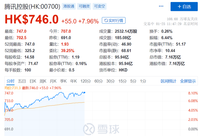The width and height of the screenshot is (203, 136).
Task: Select the 可融资 tag
Action: coord(84,6)
